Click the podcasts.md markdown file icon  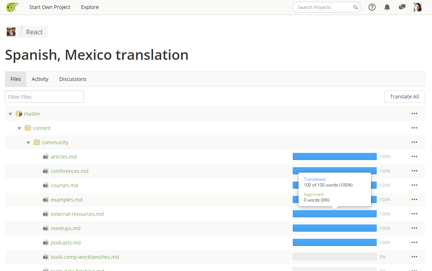46,243
